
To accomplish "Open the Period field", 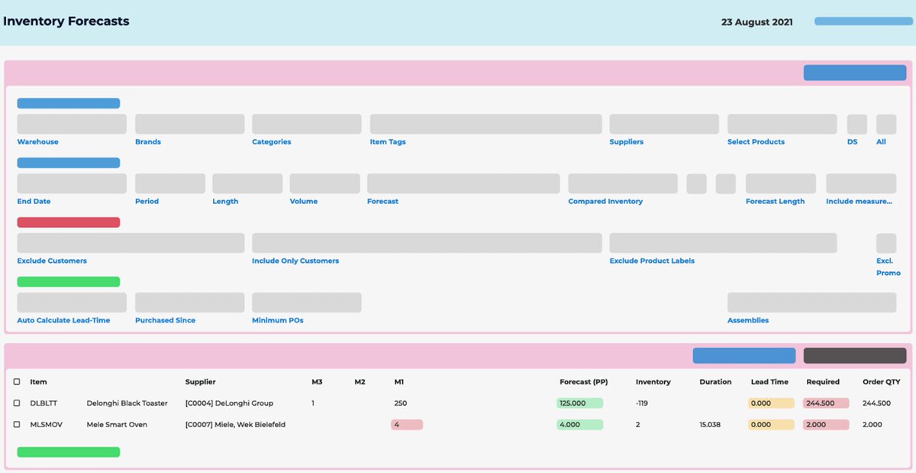I will pyautogui.click(x=170, y=183).
